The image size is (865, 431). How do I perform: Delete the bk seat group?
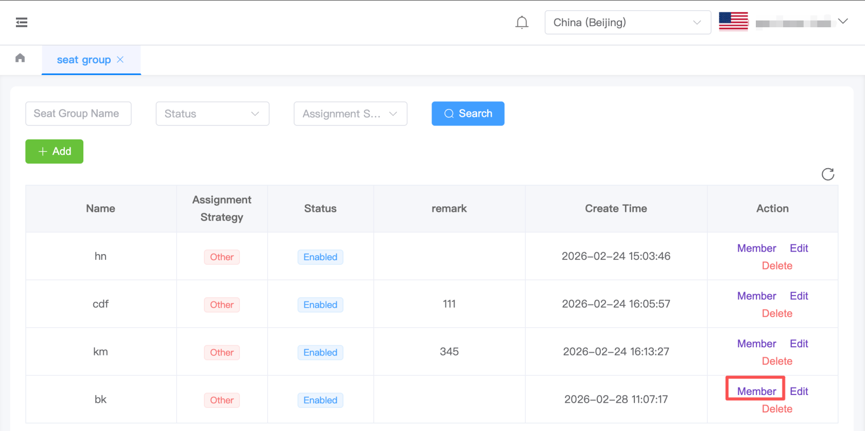click(x=777, y=409)
